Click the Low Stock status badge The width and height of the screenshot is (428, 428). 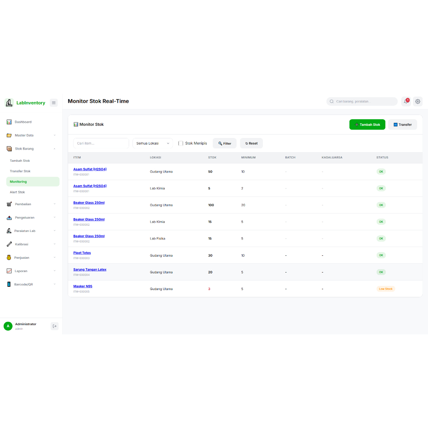[385, 289]
